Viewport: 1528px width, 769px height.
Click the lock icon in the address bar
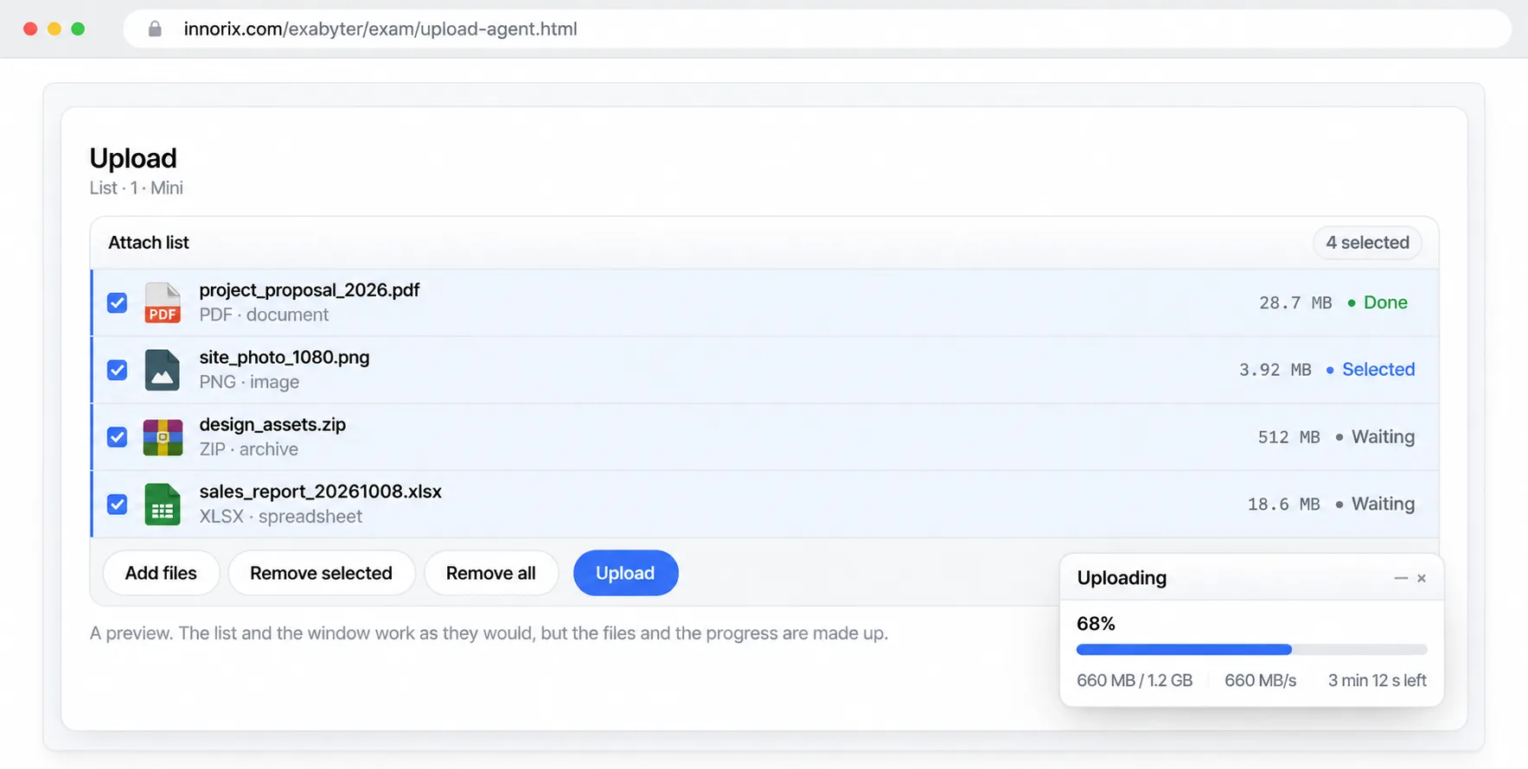(155, 29)
